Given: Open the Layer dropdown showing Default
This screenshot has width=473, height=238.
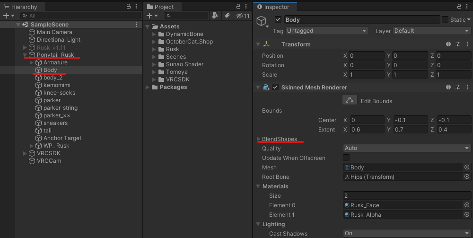Looking at the screenshot, I should point(432,31).
